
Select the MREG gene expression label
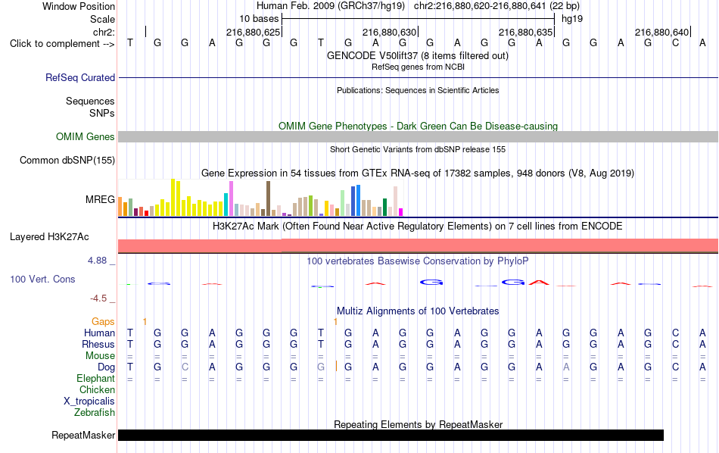tap(100, 200)
